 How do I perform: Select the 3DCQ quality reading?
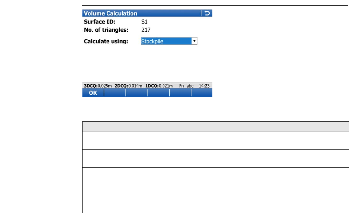click(x=98, y=86)
